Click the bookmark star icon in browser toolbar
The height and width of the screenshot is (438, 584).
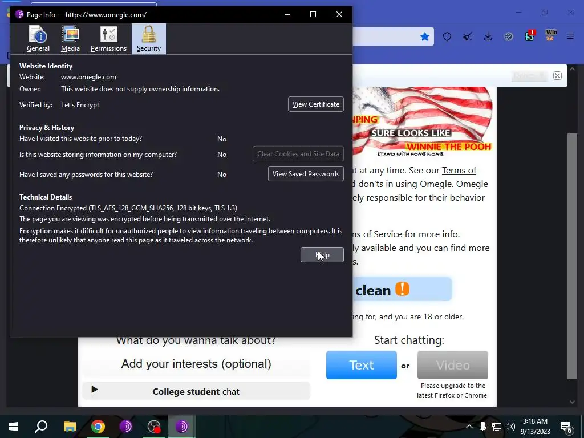coord(424,36)
